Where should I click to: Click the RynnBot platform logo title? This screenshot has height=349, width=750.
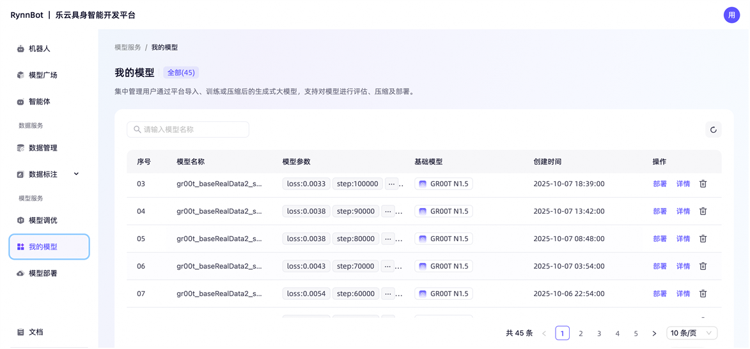tap(73, 15)
